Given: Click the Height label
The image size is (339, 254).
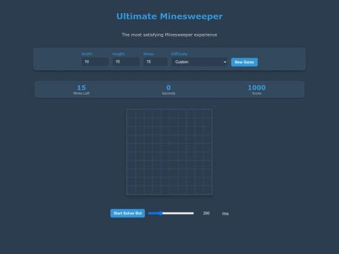Looking at the screenshot, I should click(118, 54).
